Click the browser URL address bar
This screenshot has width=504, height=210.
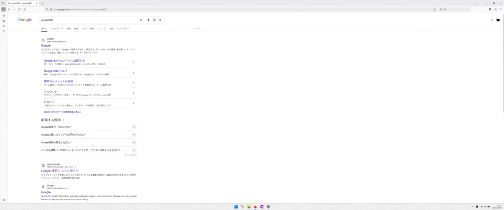click(241, 9)
